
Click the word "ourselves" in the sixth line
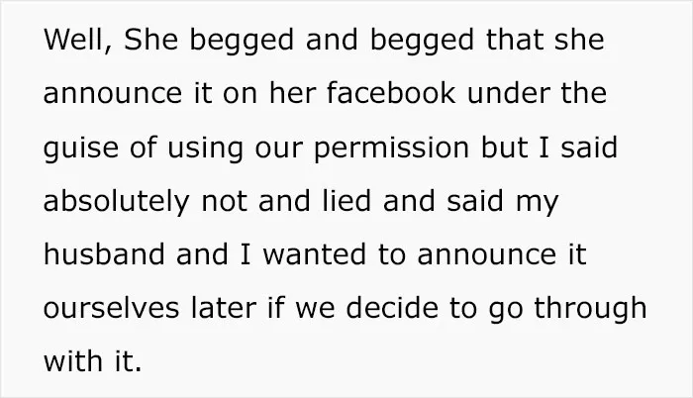point(111,309)
